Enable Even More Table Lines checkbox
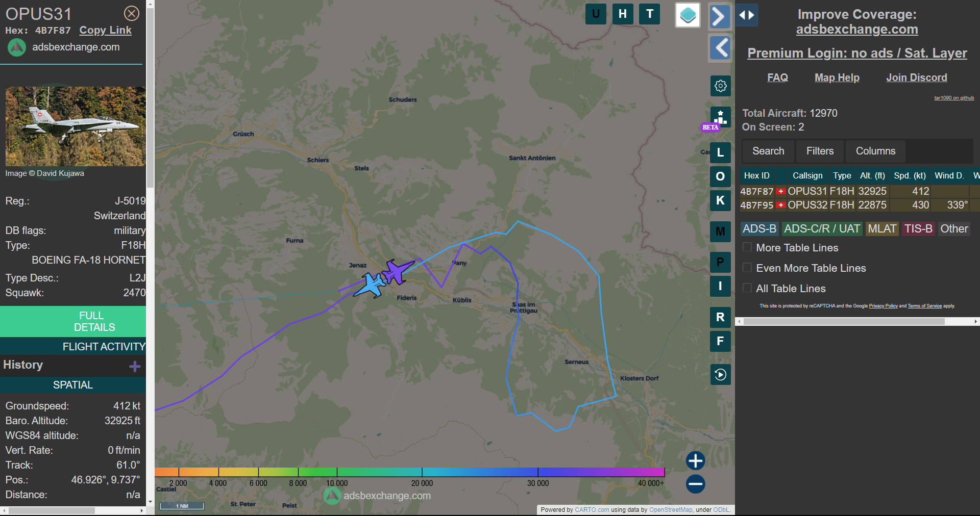This screenshot has height=516, width=980. pyautogui.click(x=747, y=268)
